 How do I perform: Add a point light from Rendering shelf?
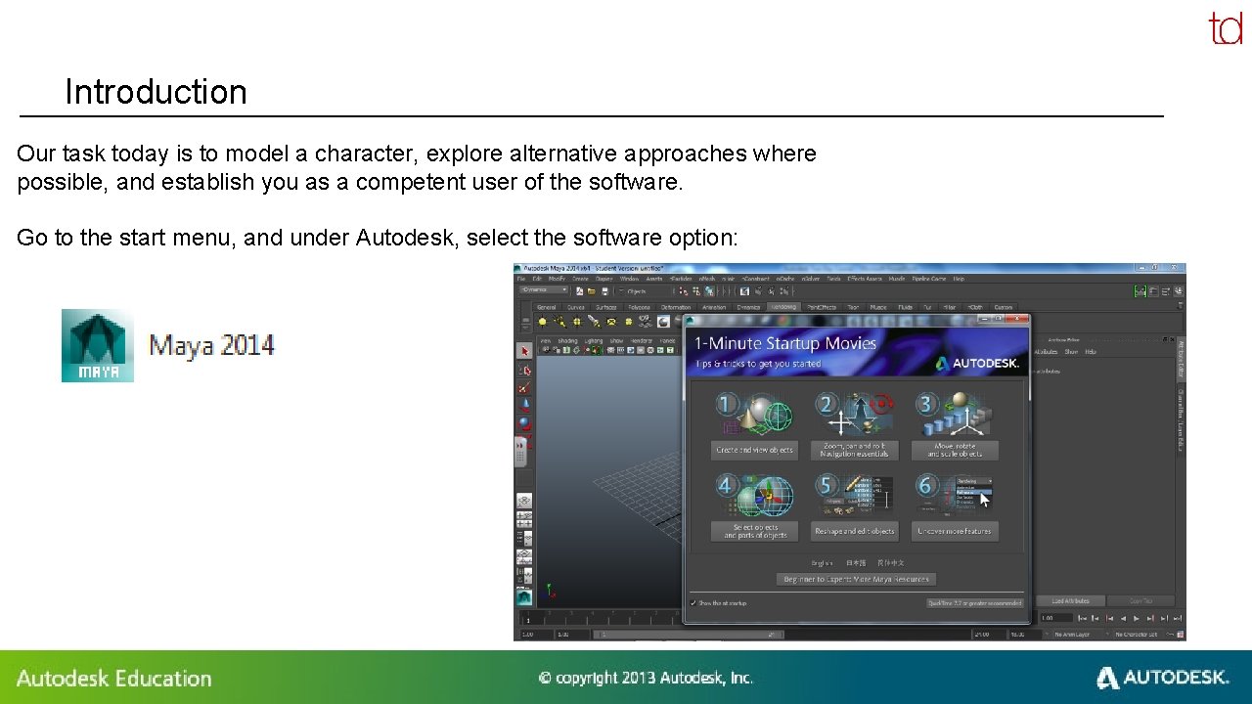point(577,321)
